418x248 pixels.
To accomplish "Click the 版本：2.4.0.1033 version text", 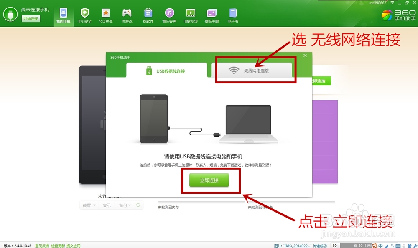I will pyautogui.click(x=17, y=246).
